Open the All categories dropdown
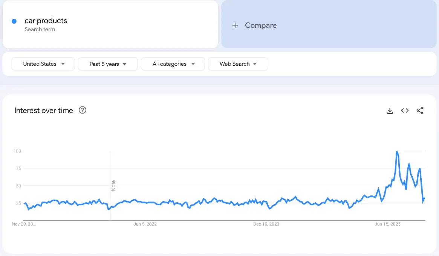This screenshot has height=256, width=439. (173, 64)
